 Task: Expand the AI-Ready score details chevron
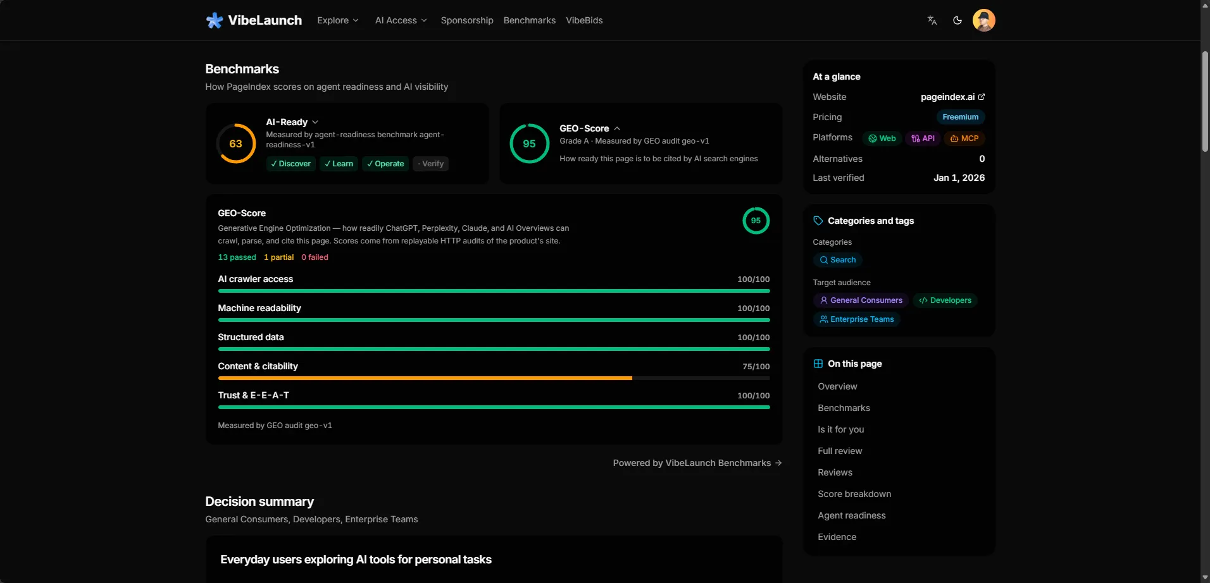(x=315, y=122)
